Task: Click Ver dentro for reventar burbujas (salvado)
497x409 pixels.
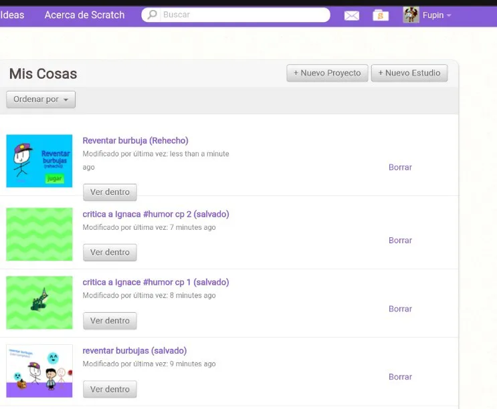Action: point(110,389)
